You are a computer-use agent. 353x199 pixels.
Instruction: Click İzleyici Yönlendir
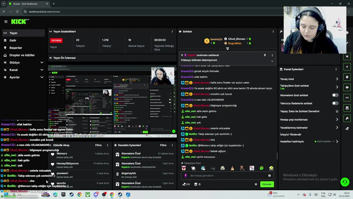point(291,135)
